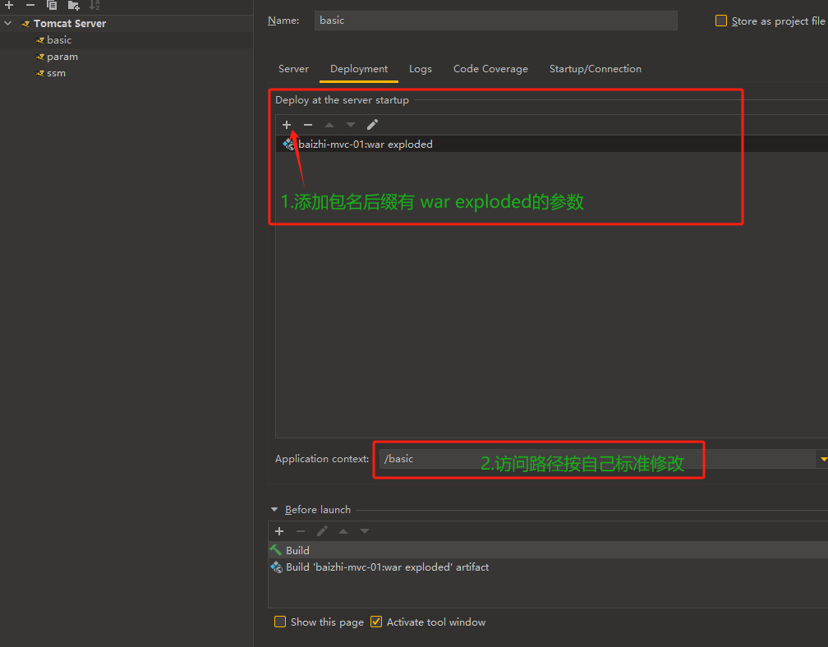Click the copy configuration icon
828x647 pixels.
pos(52,5)
